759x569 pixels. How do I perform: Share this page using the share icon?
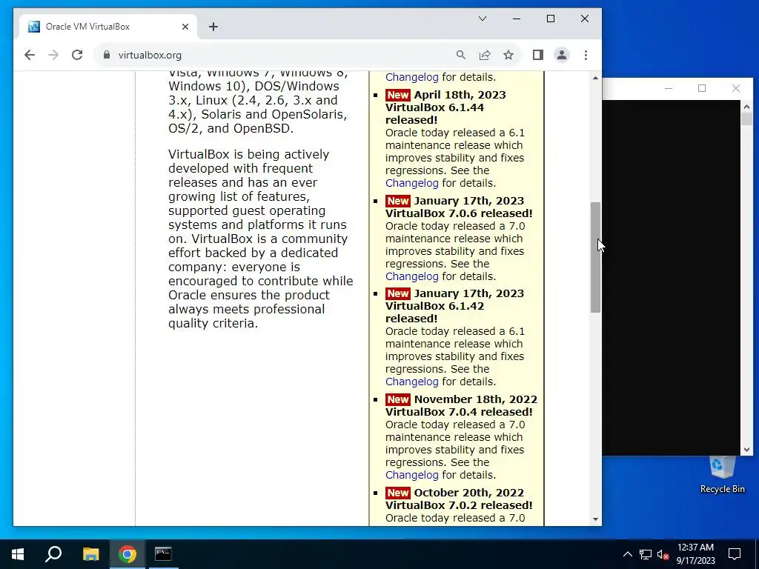point(485,55)
